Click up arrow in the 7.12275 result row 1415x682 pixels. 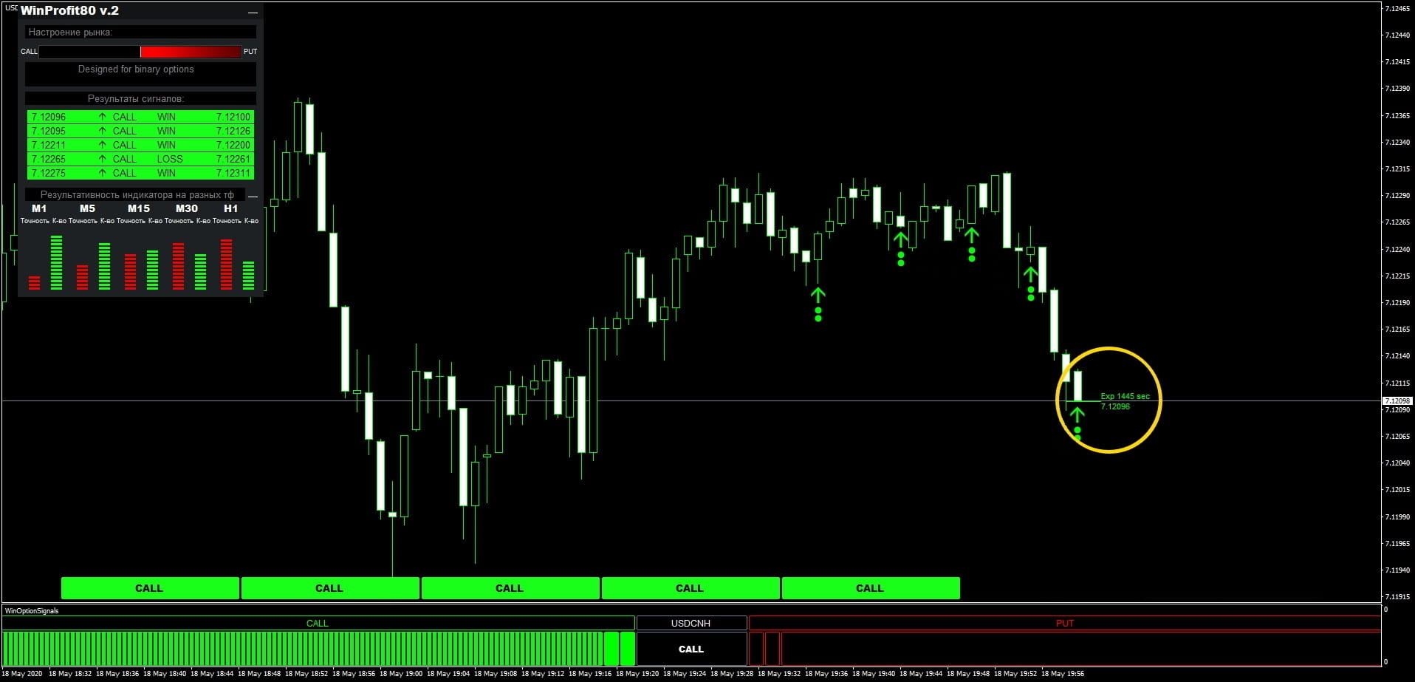(x=102, y=173)
